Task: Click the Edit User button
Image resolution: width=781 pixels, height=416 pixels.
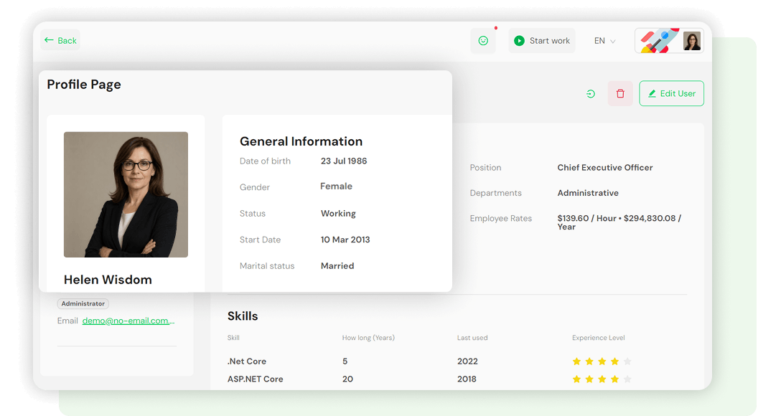Action: (x=671, y=94)
